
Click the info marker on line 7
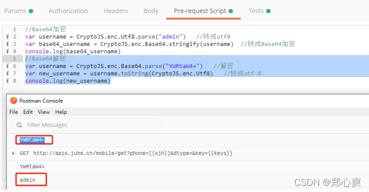(x=8, y=73)
